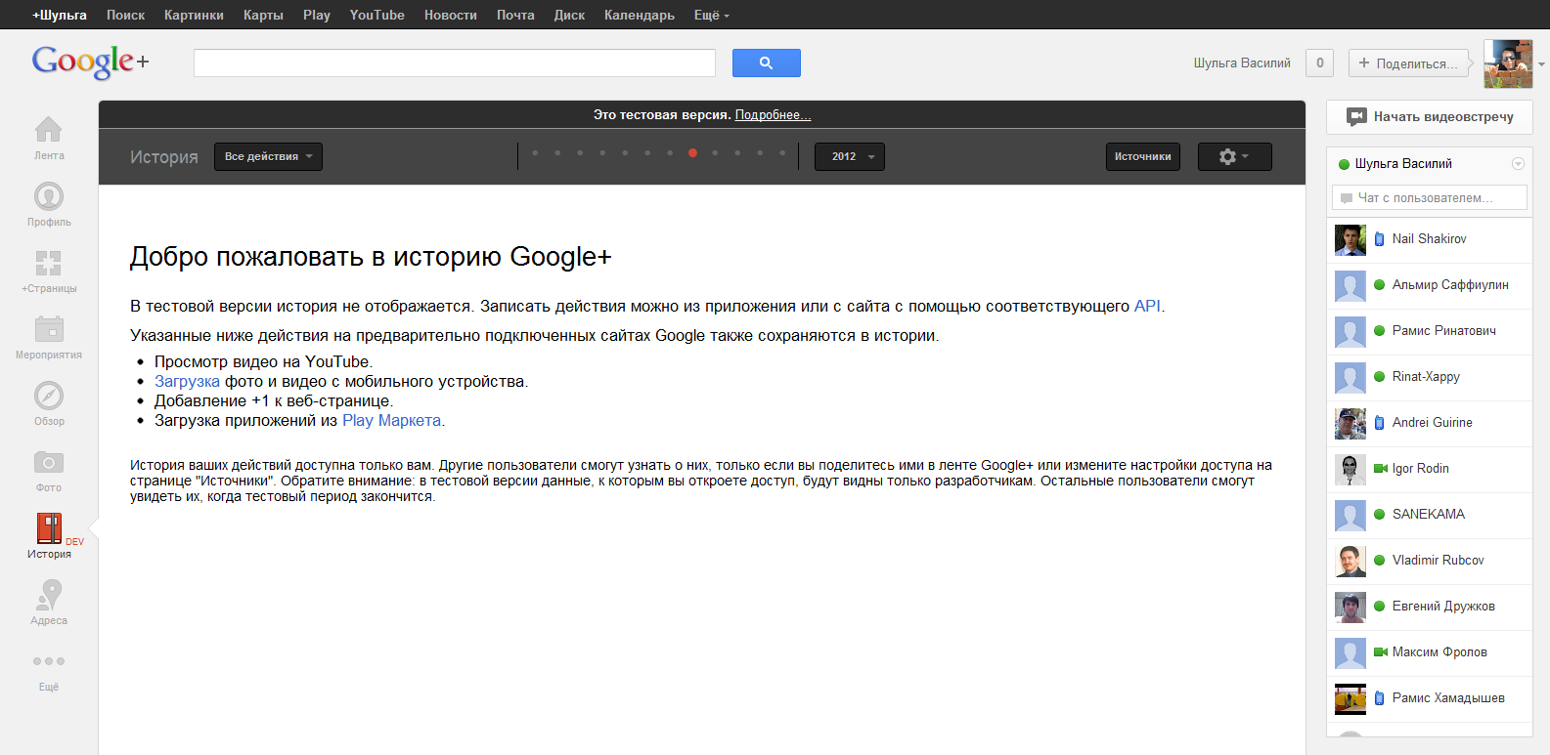Screen dimensions: 1550x755
Task: Open the +Страницы sidebar icon
Action: point(49,263)
